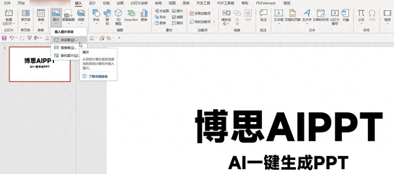The height and width of the screenshot is (174, 394).
Task: Click the 屏幕截图 (Screenshot) icon
Action: [68, 13]
